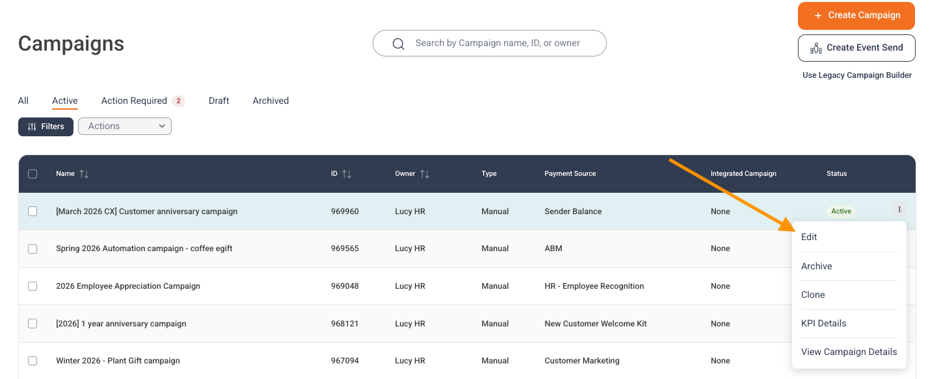Click the Name column sort arrows
The height and width of the screenshot is (379, 941).
coord(84,174)
